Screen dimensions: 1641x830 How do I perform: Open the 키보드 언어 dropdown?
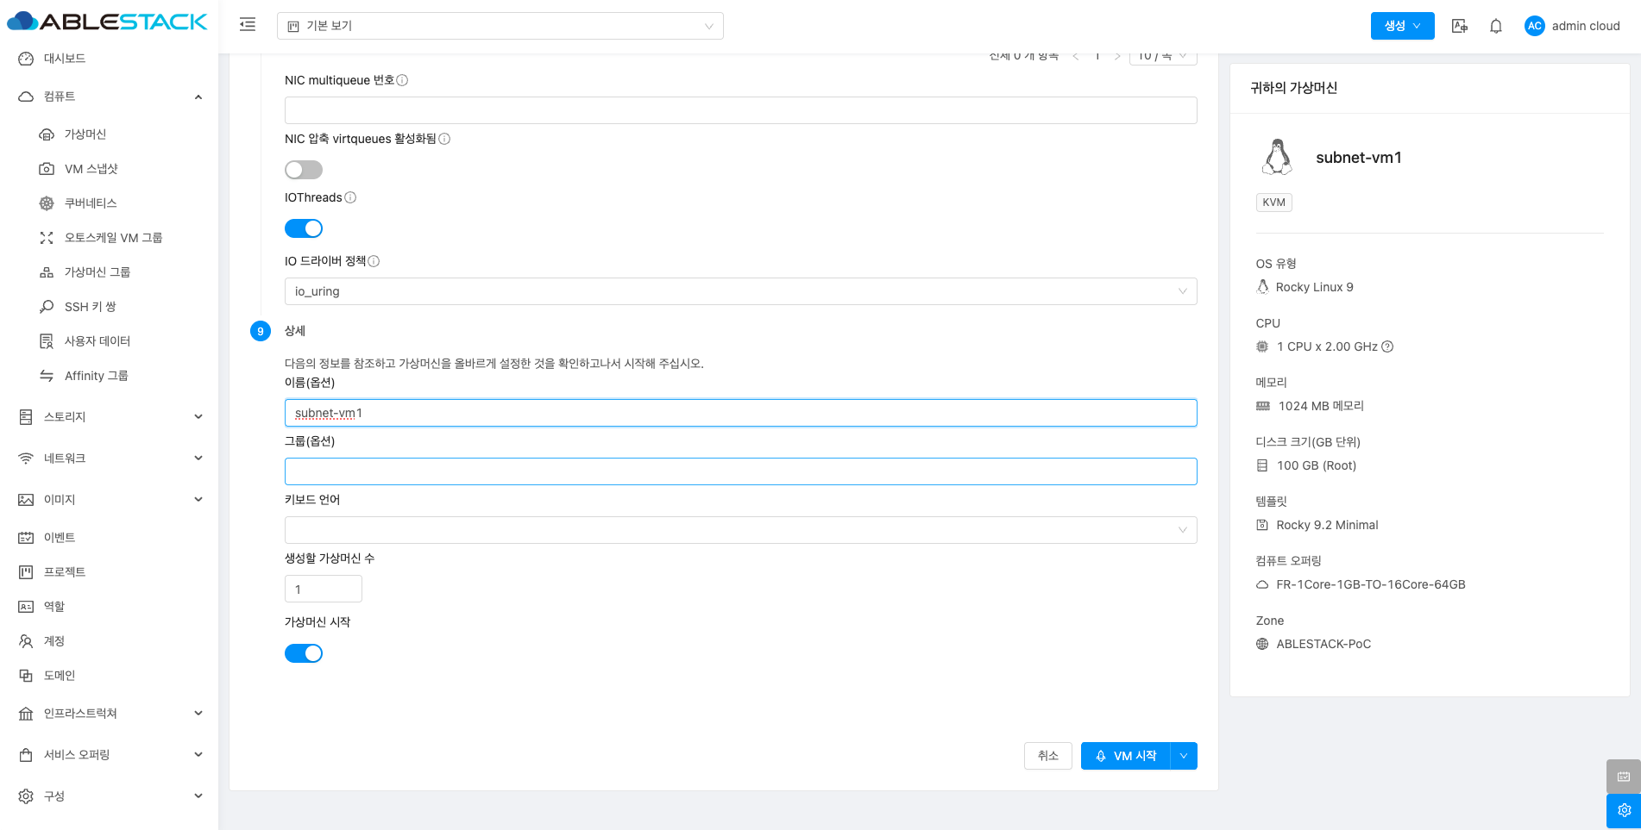coord(740,530)
